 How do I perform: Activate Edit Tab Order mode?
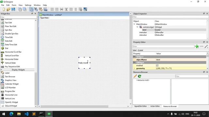pyautogui.click(x=45, y=9)
